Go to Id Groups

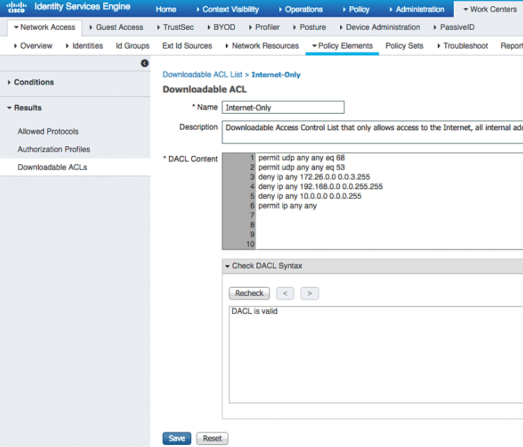[132, 46]
